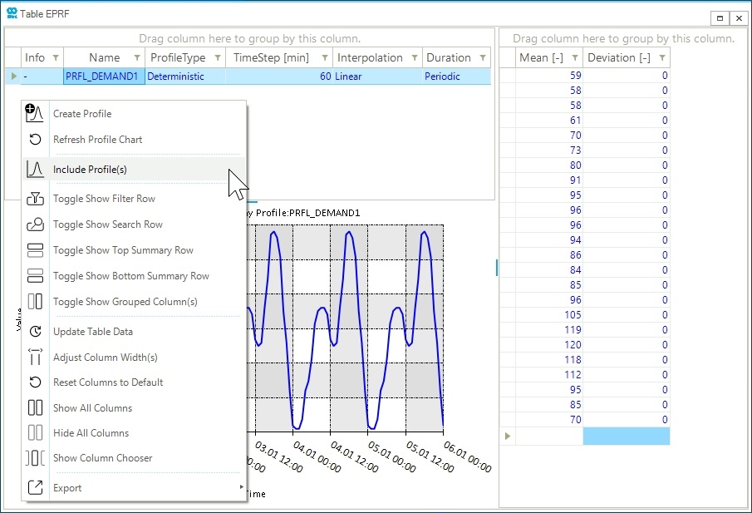The image size is (752, 513).
Task: Click the empty Deviation cell in new row
Action: coord(626,436)
